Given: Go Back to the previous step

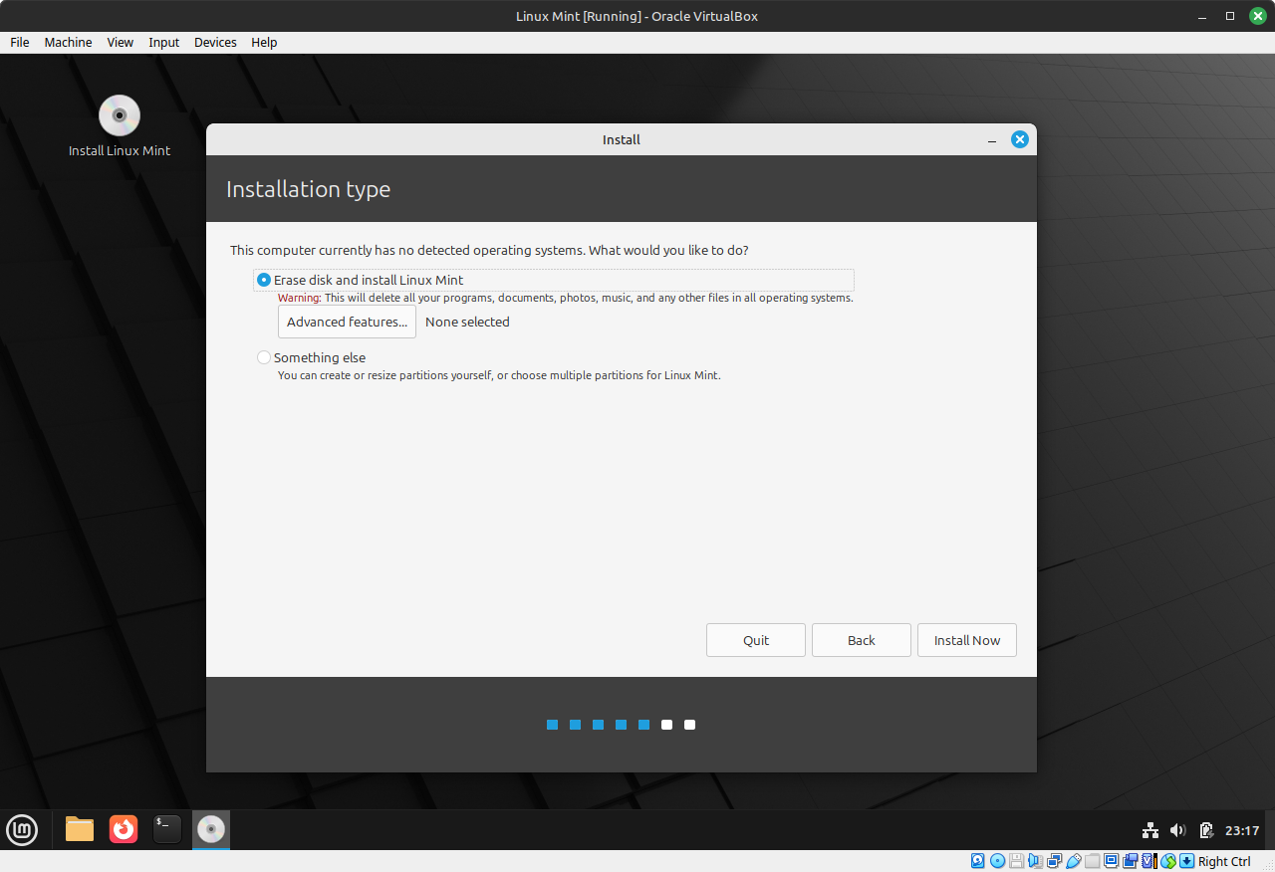Looking at the screenshot, I should [x=862, y=640].
